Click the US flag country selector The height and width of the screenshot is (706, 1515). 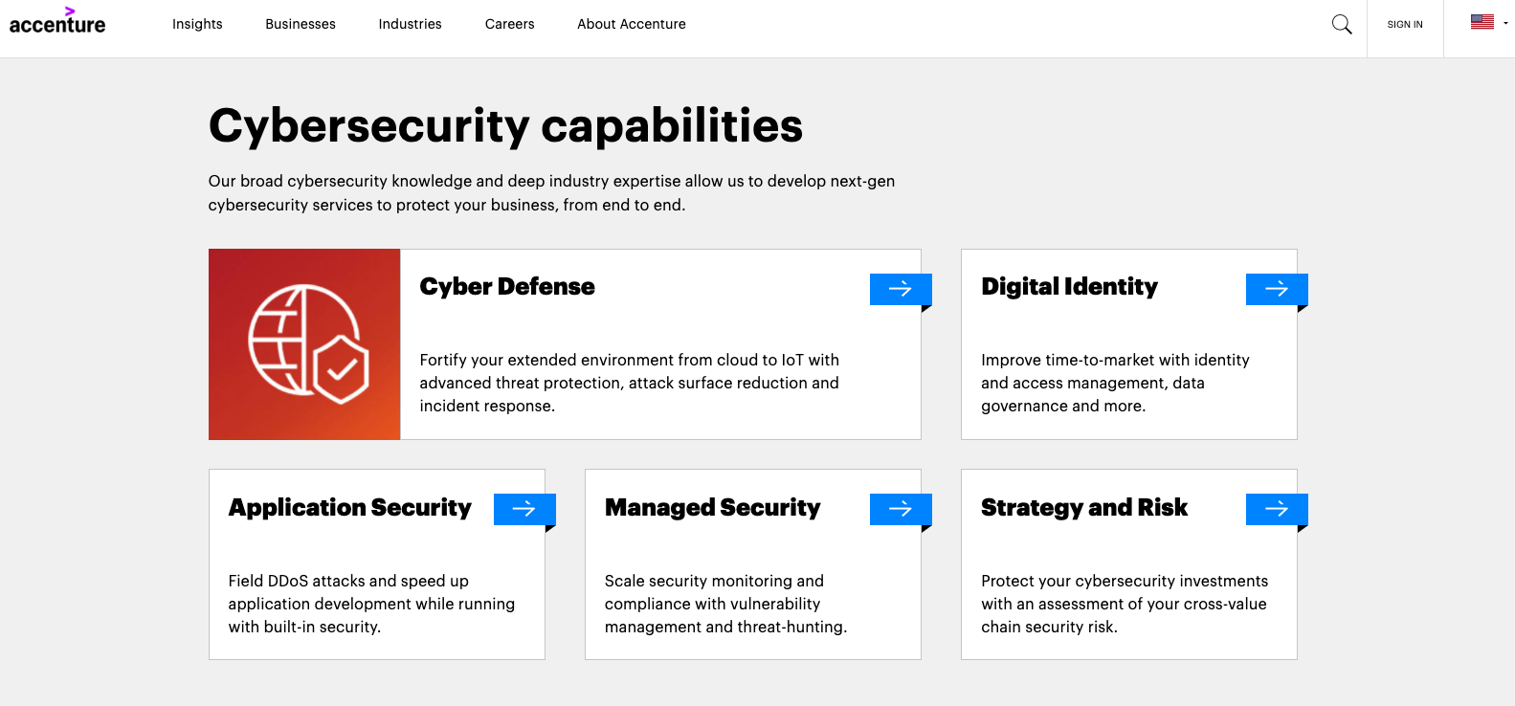[x=1482, y=22]
